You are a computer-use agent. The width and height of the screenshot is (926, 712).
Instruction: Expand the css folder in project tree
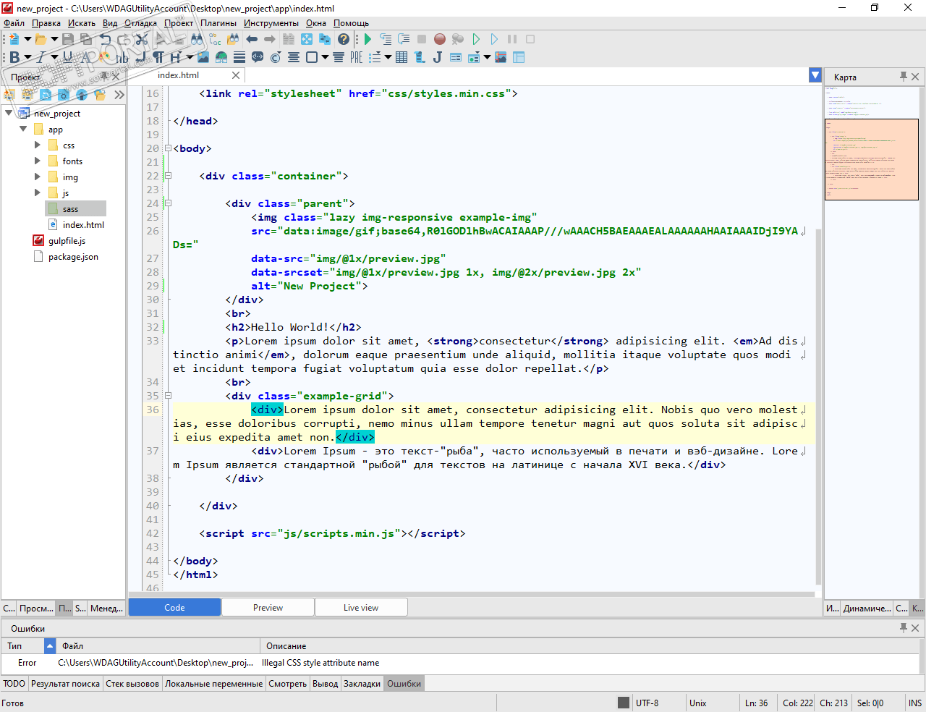click(x=38, y=145)
